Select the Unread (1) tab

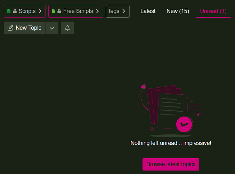[x=213, y=11]
